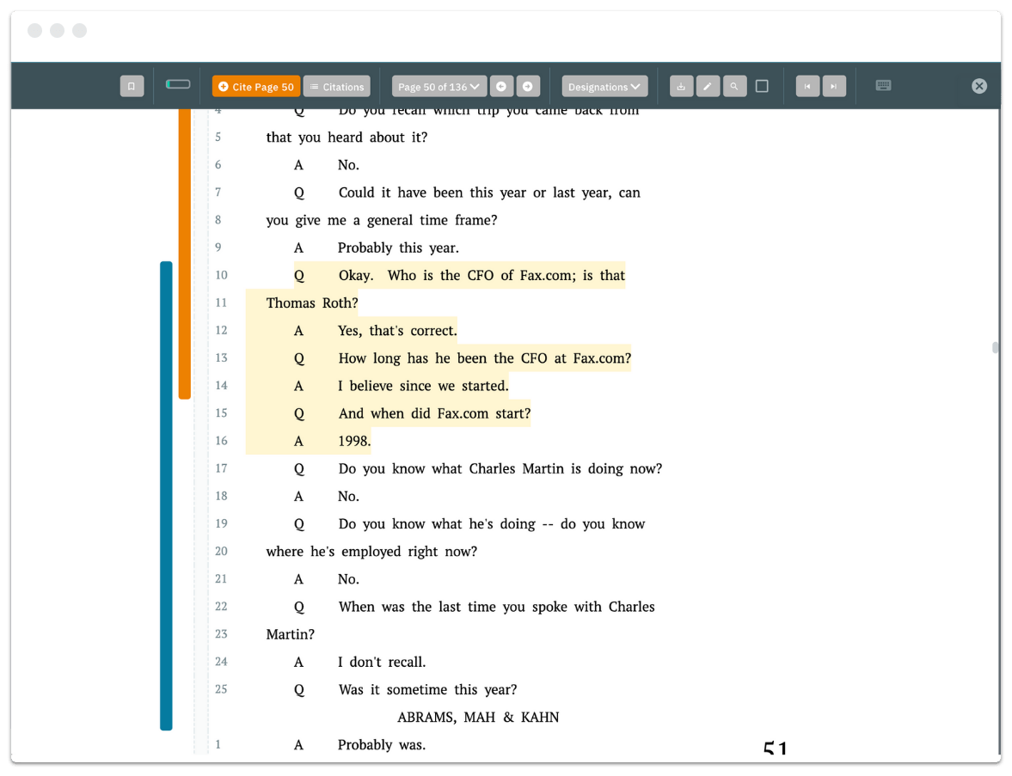Expand the Designations dropdown

coord(604,86)
